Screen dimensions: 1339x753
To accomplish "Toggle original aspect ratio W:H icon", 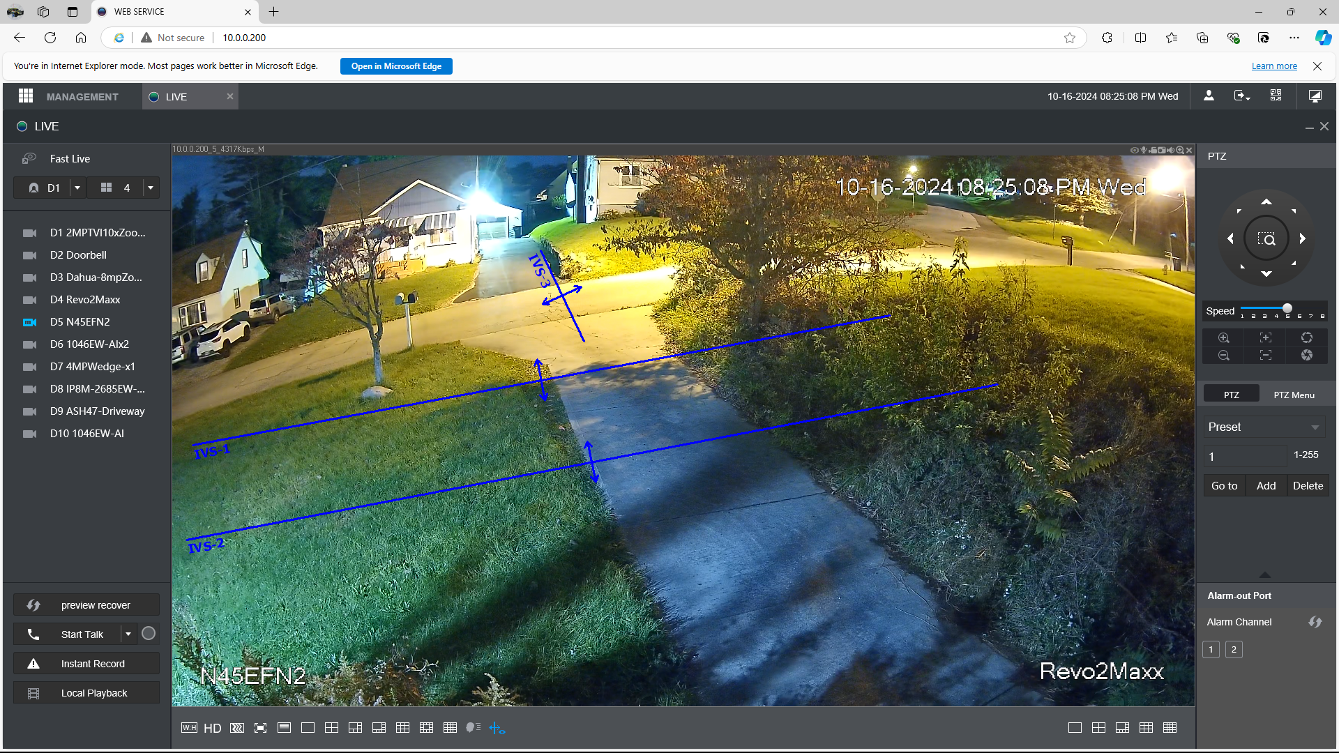I will (189, 728).
